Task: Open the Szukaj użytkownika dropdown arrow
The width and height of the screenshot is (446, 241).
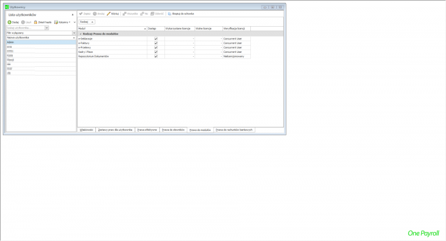Action: (x=47, y=28)
